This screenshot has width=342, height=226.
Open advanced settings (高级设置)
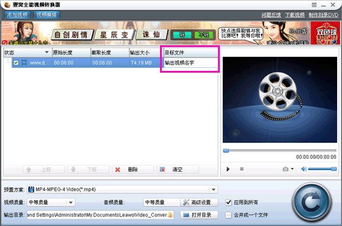(199, 202)
